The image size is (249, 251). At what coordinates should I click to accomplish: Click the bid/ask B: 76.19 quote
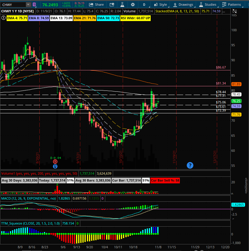pyautogui.click(x=79, y=3)
